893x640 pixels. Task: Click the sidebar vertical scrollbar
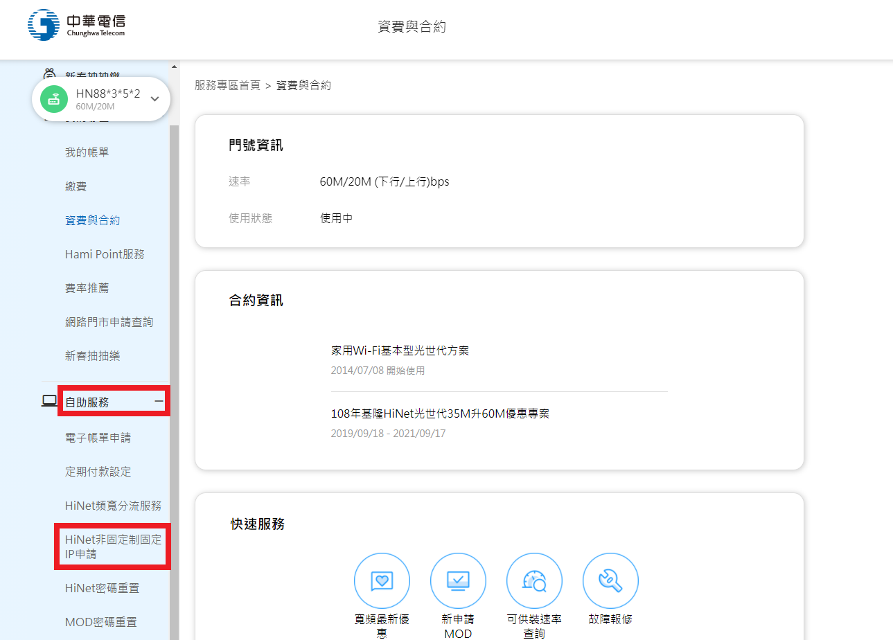click(174, 381)
